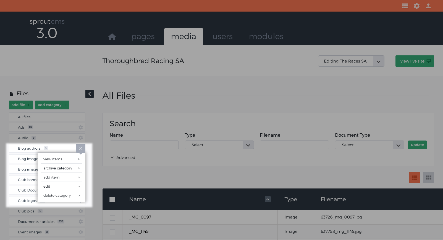Select the Club pics category

click(x=47, y=211)
